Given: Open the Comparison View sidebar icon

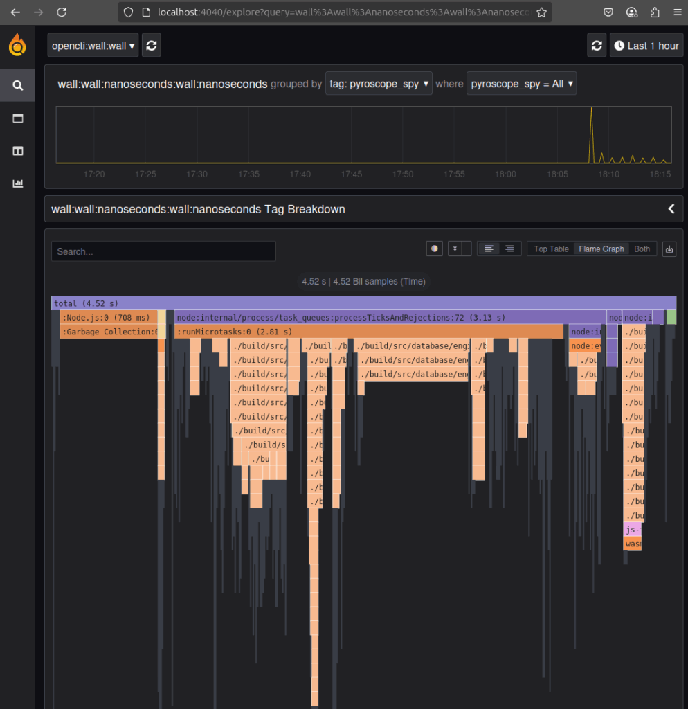Looking at the screenshot, I should 17,118.
